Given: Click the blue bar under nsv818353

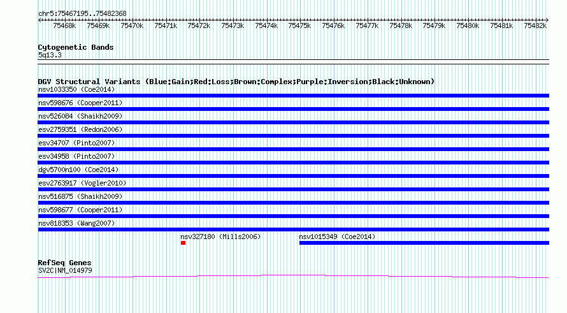Looking at the screenshot, I should [x=293, y=229].
